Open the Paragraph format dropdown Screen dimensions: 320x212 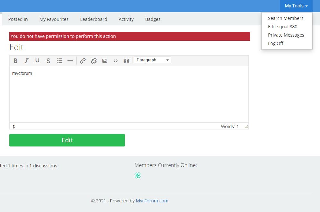(152, 60)
